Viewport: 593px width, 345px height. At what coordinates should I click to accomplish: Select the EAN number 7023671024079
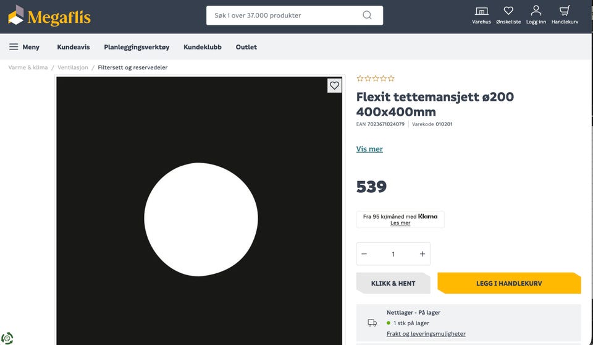coord(385,124)
